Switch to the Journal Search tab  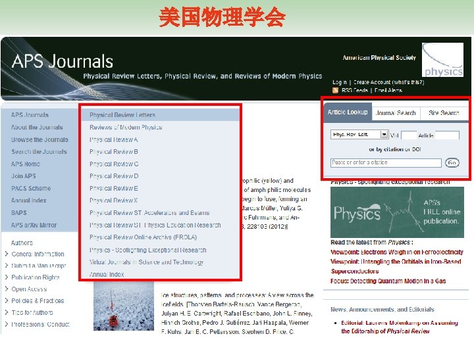point(396,113)
